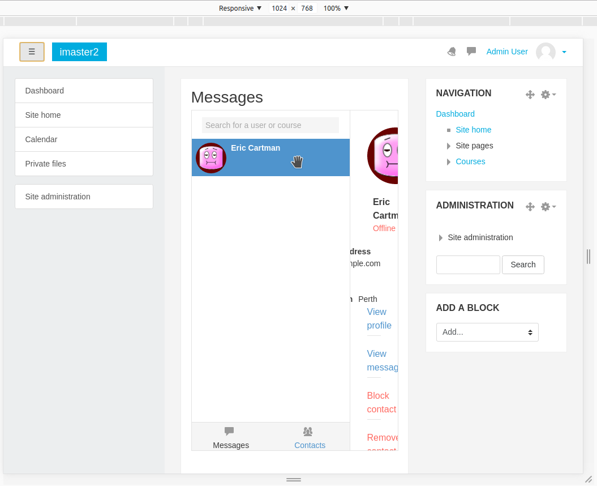Click the imaster2 site logo
Image resolution: width=597 pixels, height=486 pixels.
point(79,52)
